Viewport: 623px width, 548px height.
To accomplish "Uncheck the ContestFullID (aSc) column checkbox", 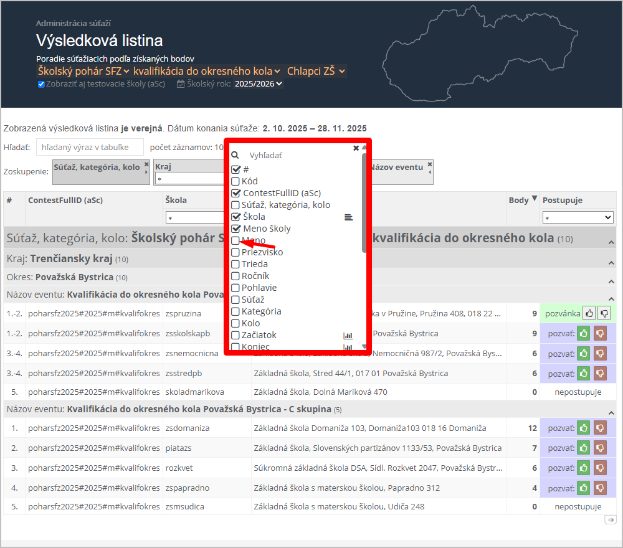I will [x=235, y=193].
